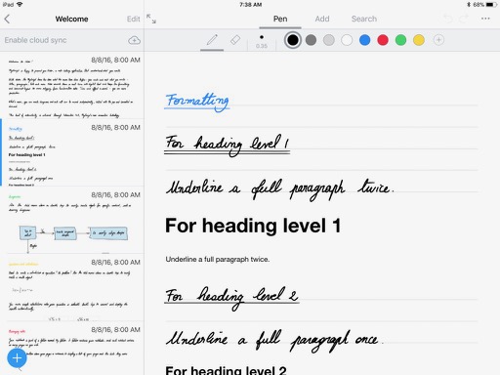
Task: Tap the Edit button in sidebar
Action: tap(133, 19)
